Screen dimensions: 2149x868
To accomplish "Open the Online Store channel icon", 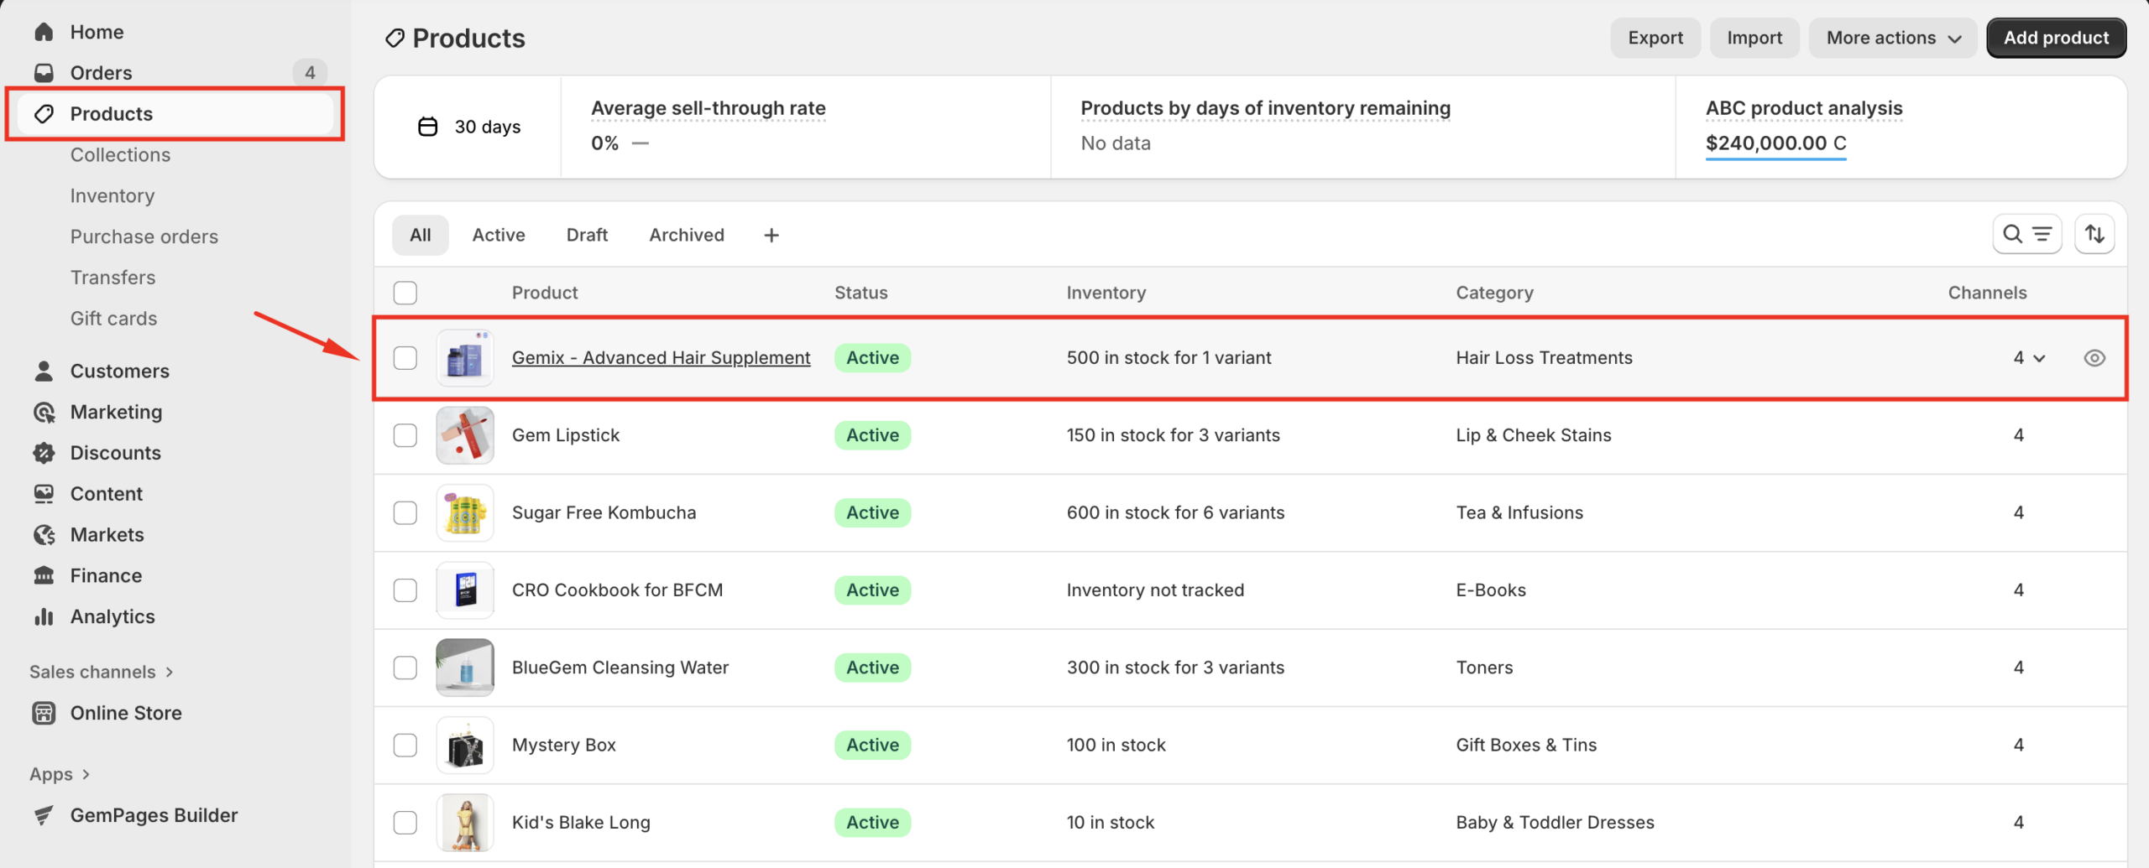I will [x=44, y=713].
